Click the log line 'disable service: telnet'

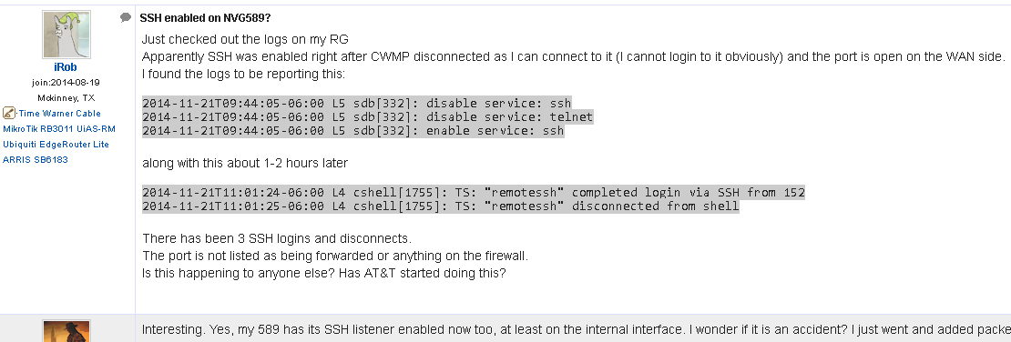pos(368,117)
